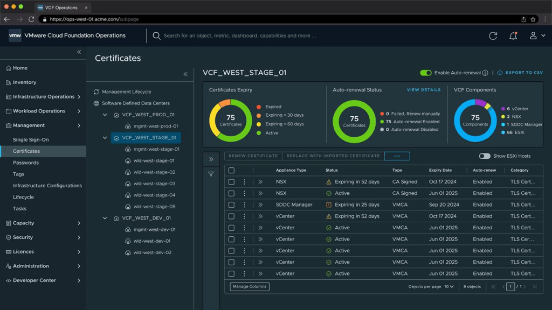Screen dimensions: 552x310
Task: Click the Auto-renewal info icon
Action: click(485, 73)
